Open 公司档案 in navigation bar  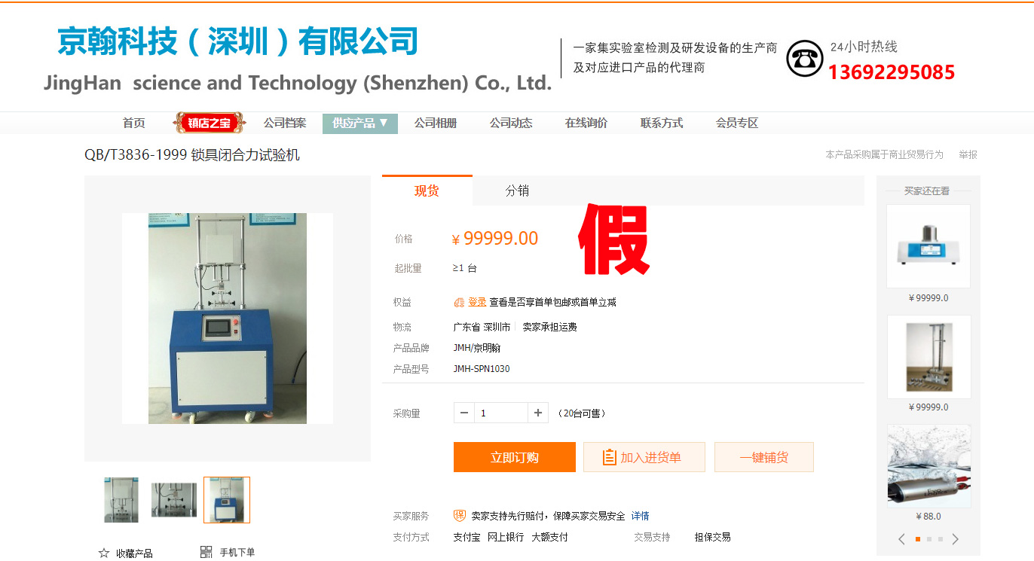[285, 123]
